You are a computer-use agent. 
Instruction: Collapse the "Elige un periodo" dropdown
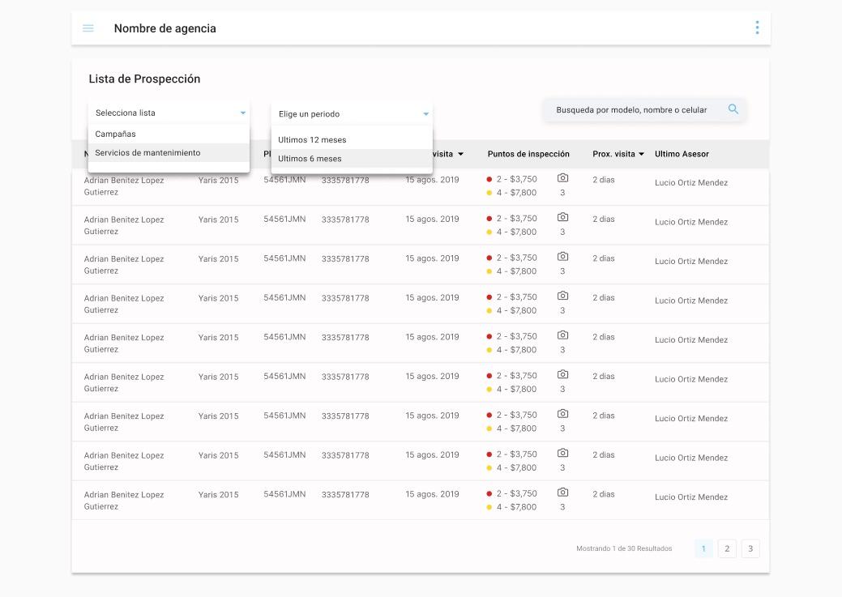[x=352, y=114]
